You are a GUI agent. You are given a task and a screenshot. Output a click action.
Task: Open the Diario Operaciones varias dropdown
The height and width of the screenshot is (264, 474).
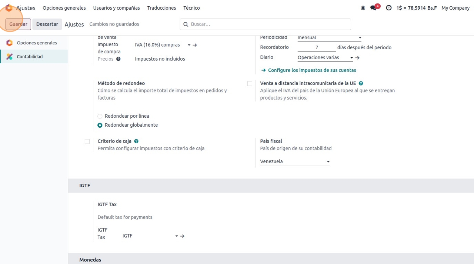325,57
